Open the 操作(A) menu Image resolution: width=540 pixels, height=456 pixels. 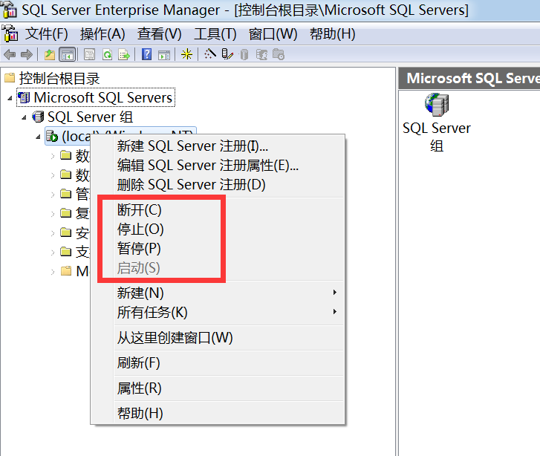[103, 33]
